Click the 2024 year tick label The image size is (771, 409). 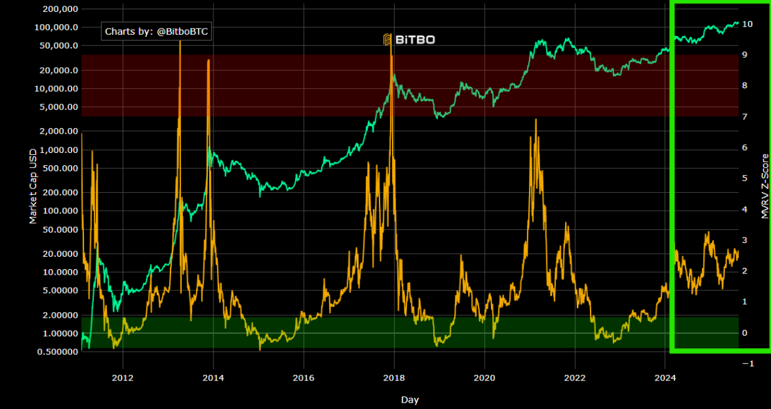pos(665,377)
